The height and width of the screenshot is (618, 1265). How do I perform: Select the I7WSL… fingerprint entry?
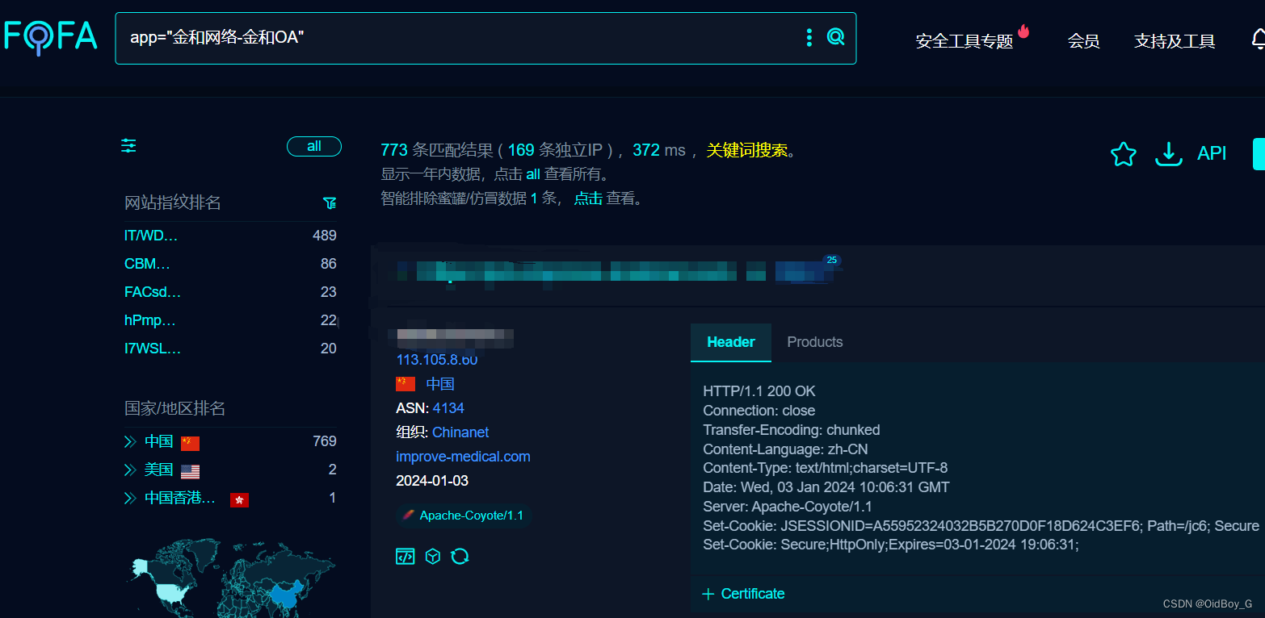tap(153, 349)
